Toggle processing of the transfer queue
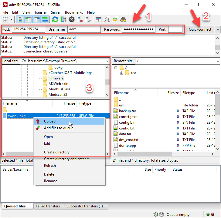 click(x=63, y=19)
